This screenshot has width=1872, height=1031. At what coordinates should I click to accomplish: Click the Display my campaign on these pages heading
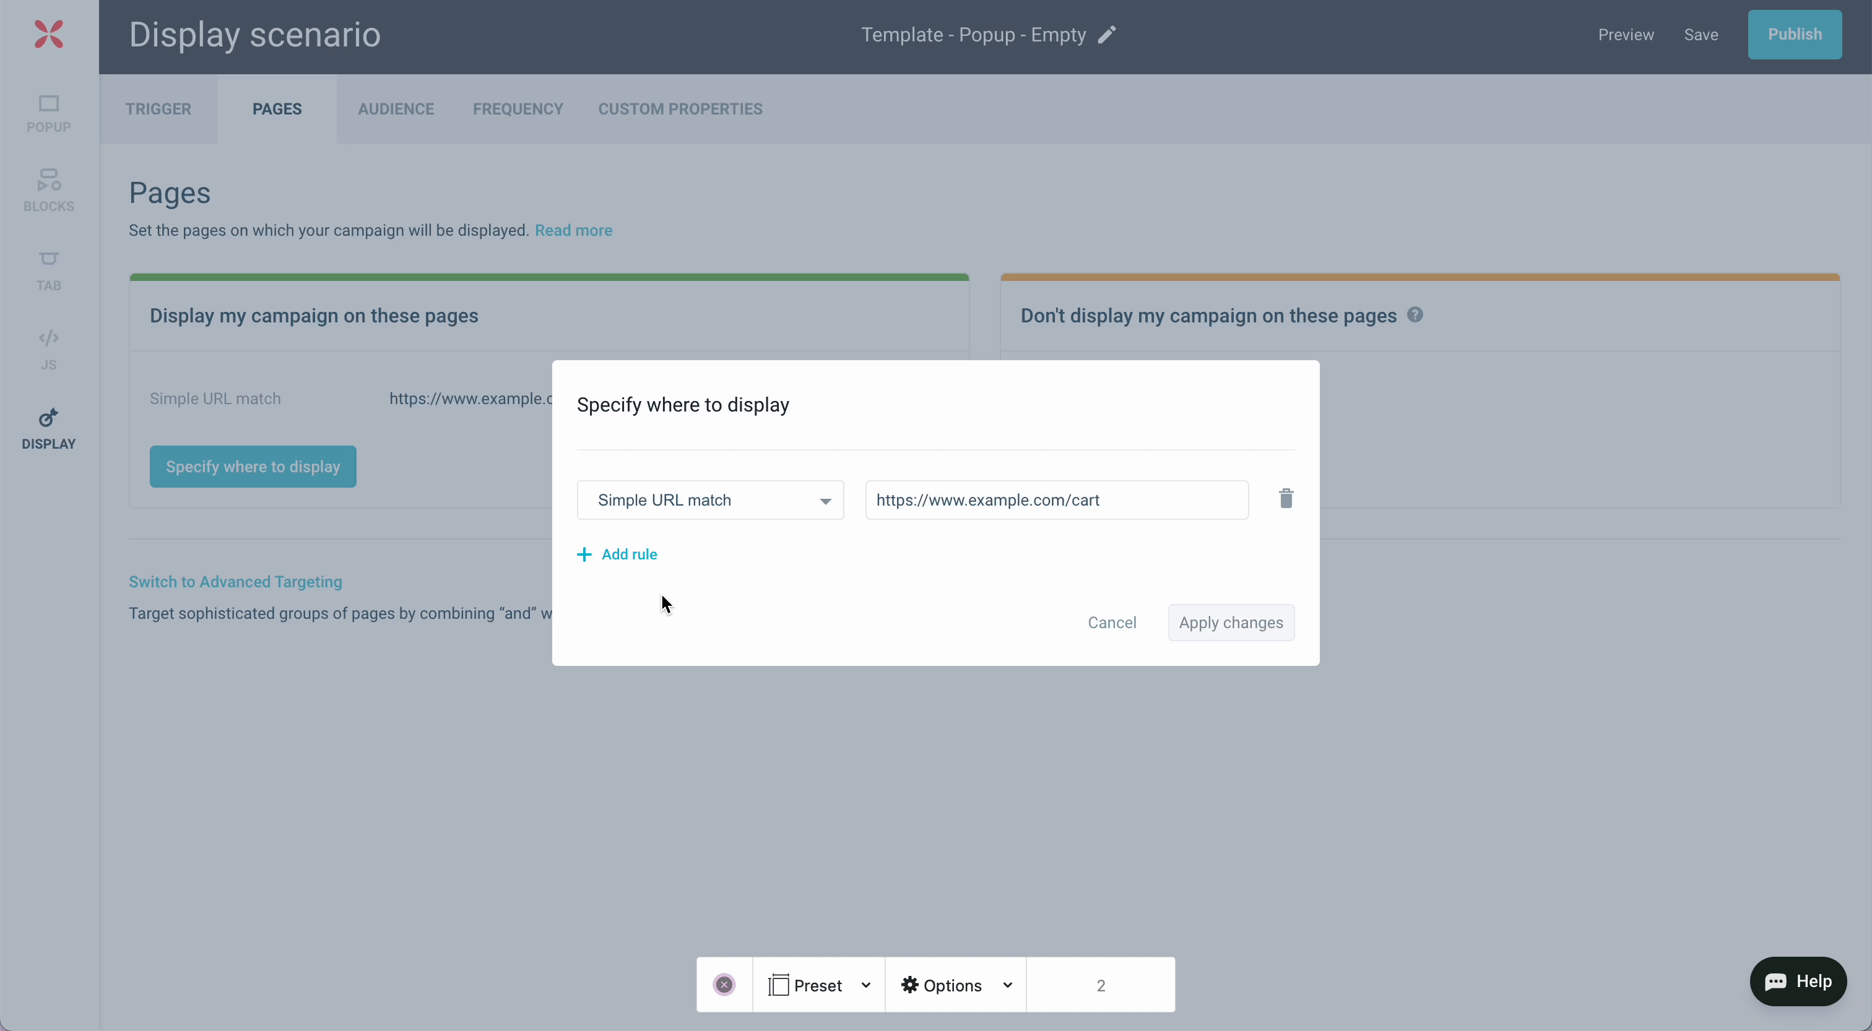coord(314,316)
